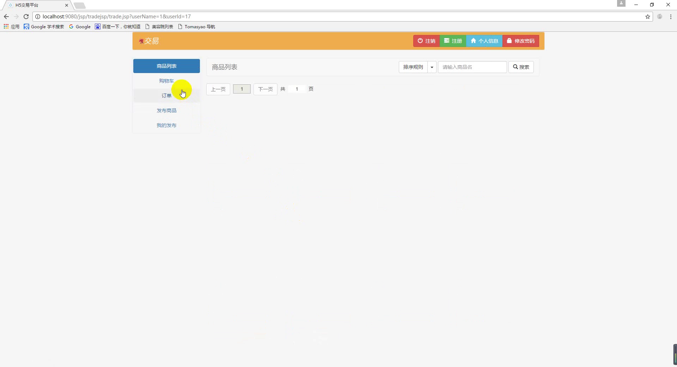Click the extension icon beside the star

click(660, 17)
